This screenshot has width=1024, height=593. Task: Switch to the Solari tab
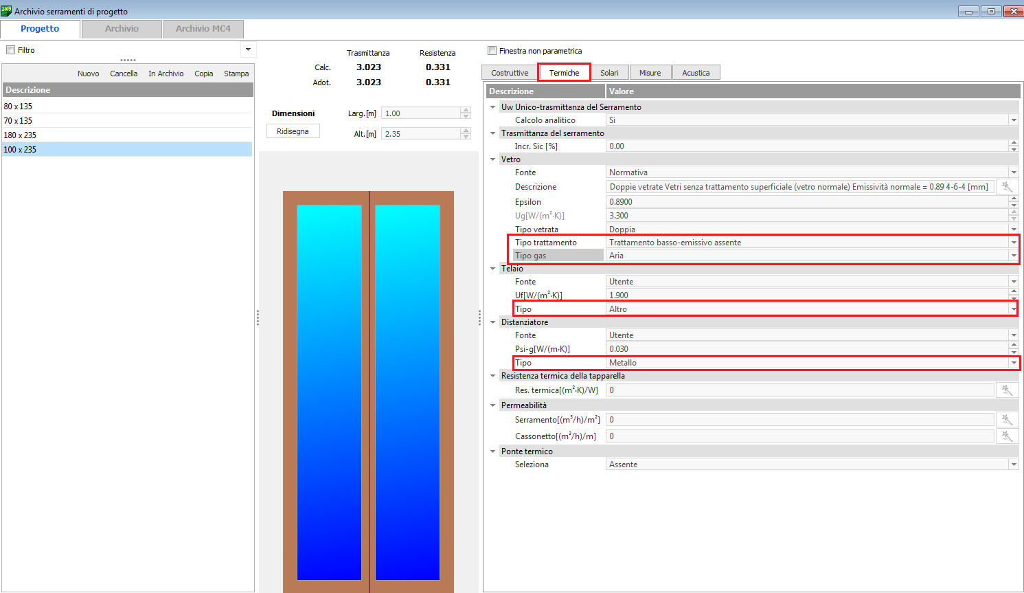pos(609,73)
